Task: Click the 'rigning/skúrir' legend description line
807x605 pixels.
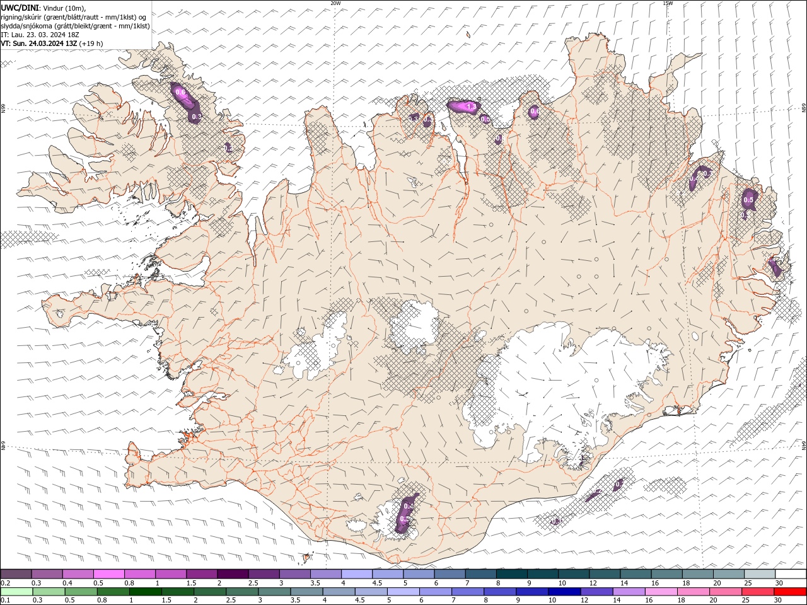Action: pos(73,17)
